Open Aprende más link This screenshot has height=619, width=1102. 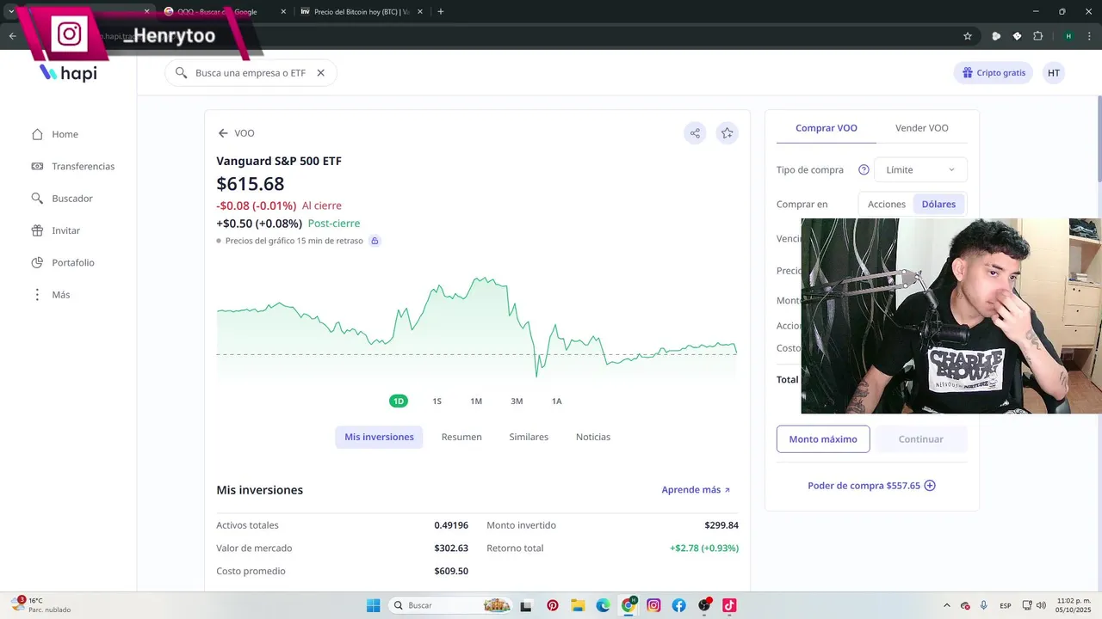coord(696,490)
